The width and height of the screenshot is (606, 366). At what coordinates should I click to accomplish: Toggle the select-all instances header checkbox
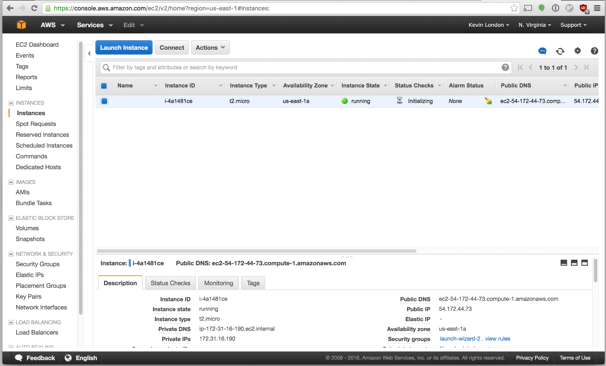tap(104, 86)
